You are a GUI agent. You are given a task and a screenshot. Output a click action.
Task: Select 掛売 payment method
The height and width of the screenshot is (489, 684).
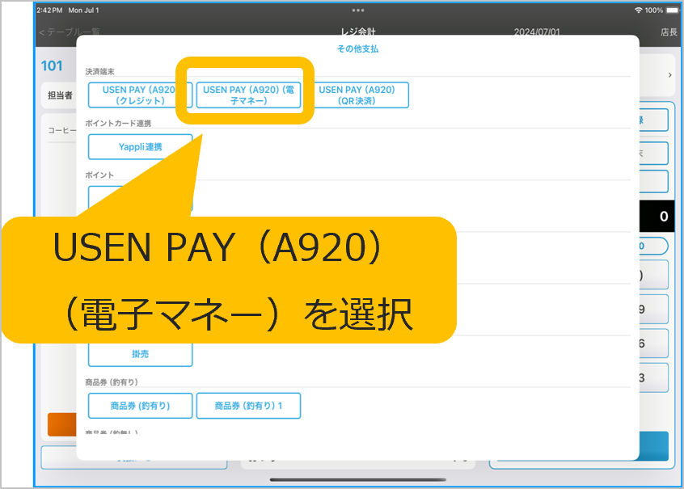tap(139, 354)
